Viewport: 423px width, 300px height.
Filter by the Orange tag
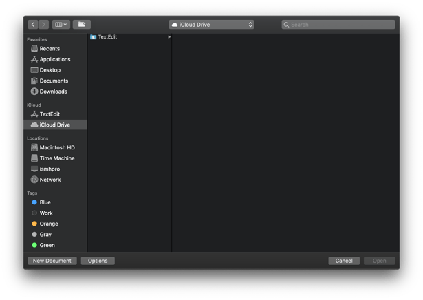coord(55,224)
